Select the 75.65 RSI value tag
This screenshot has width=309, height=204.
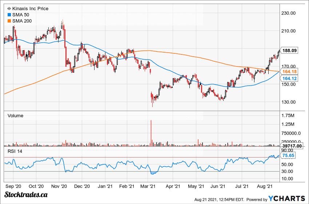point(289,155)
